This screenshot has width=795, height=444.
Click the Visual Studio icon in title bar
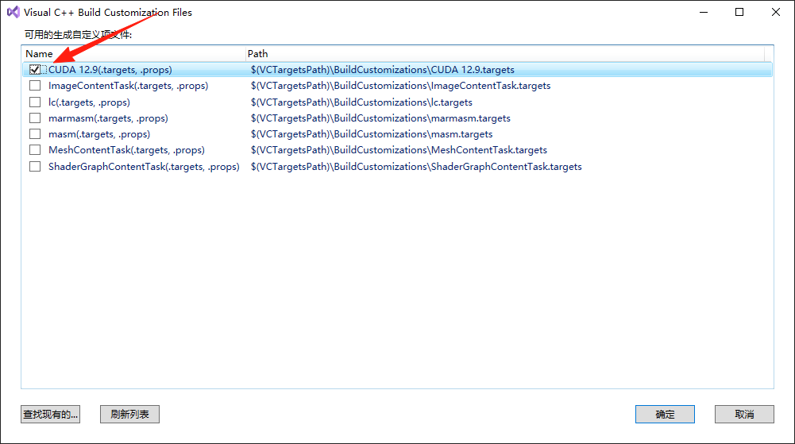pos(13,12)
